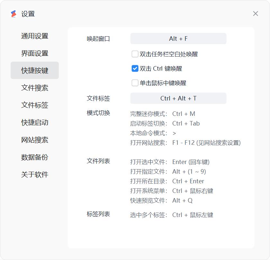
Task: Click the Alt + F hotkey field
Action: pos(178,39)
